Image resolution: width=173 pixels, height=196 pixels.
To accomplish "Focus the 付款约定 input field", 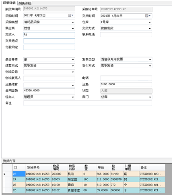I will (49, 47).
